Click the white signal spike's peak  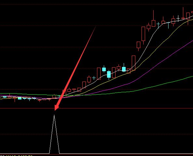54,115
